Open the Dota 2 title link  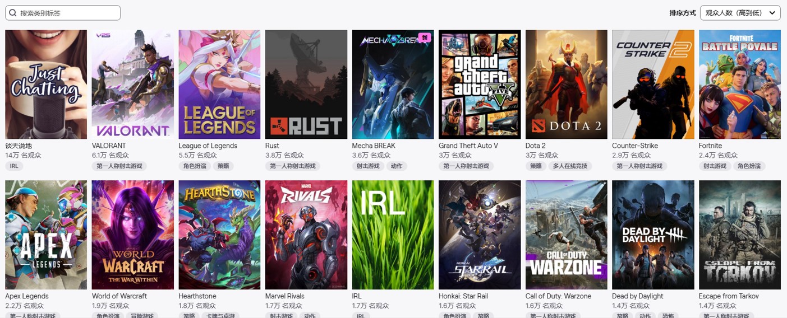click(x=536, y=146)
